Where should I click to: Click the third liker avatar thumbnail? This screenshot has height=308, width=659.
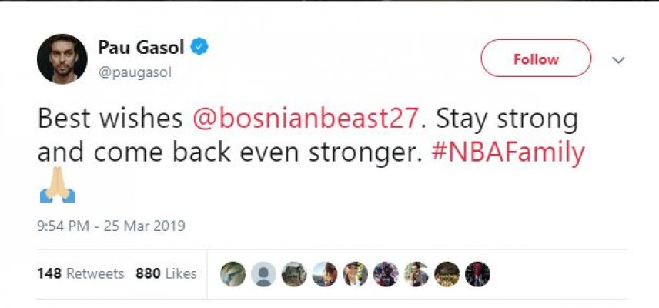tap(294, 273)
